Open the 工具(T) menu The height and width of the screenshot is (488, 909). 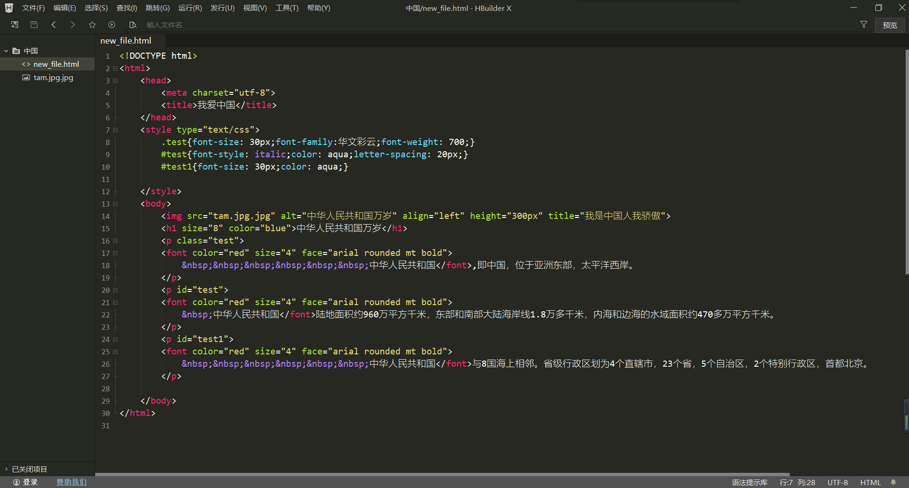coord(287,8)
